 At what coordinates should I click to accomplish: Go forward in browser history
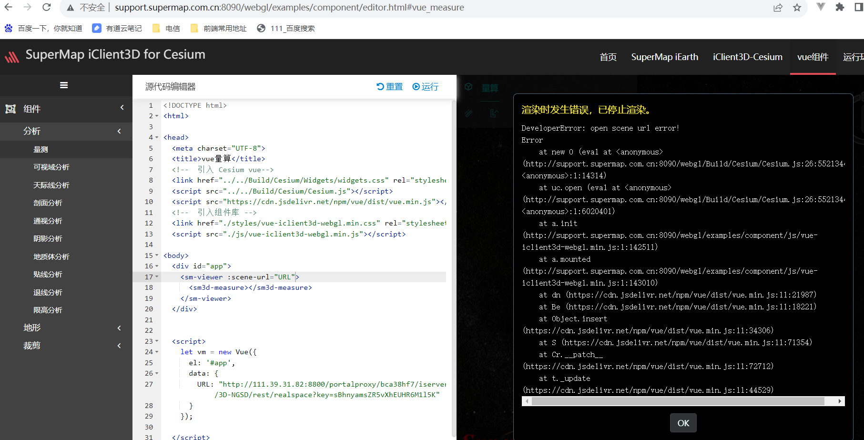pos(27,7)
